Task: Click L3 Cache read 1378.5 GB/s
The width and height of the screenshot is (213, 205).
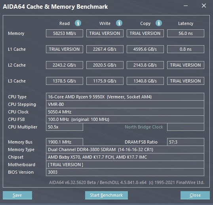Action: point(65,81)
